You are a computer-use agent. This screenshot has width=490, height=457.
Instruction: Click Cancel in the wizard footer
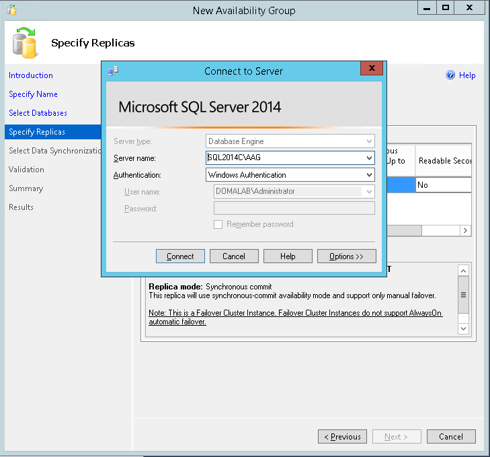tap(451, 437)
